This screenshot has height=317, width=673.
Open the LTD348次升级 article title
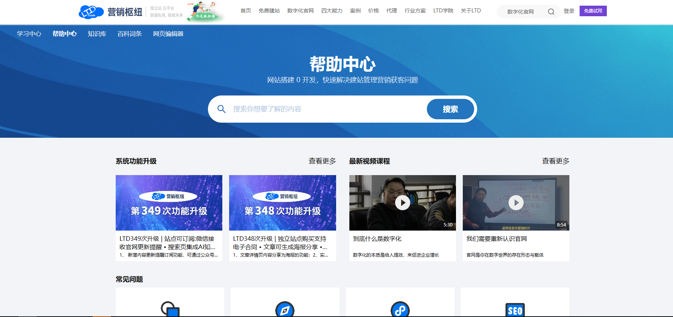point(280,243)
